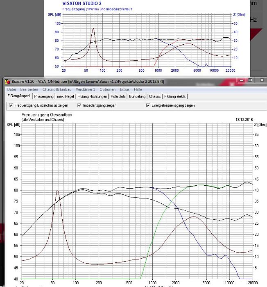Switch to the F-Gang elektr. tab
The height and width of the screenshot is (287, 267).
[175, 96]
